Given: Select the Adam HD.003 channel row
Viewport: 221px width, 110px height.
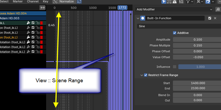Looking at the screenshot, I should (x=23, y=18).
